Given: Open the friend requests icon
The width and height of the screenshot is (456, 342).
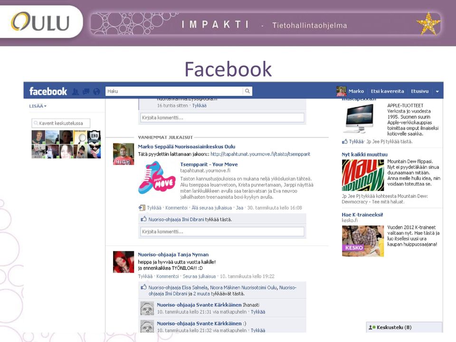Looking at the screenshot, I should pos(76,92).
